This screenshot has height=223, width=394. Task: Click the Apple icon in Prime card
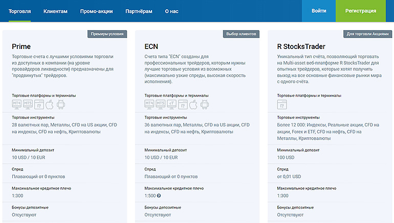pos(50,104)
